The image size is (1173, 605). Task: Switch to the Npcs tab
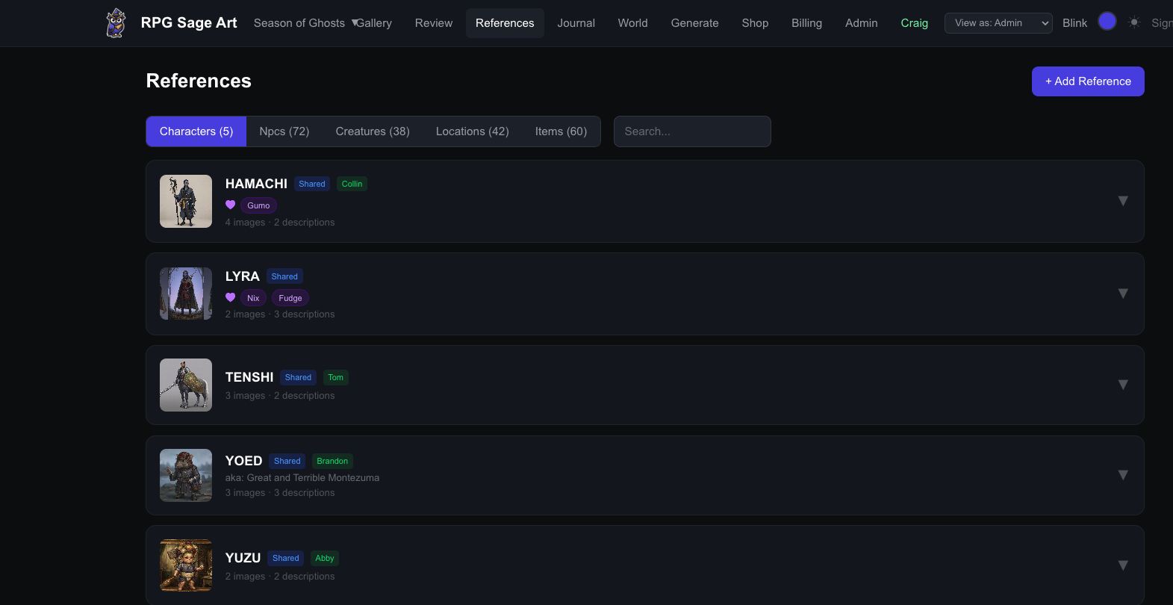284,131
